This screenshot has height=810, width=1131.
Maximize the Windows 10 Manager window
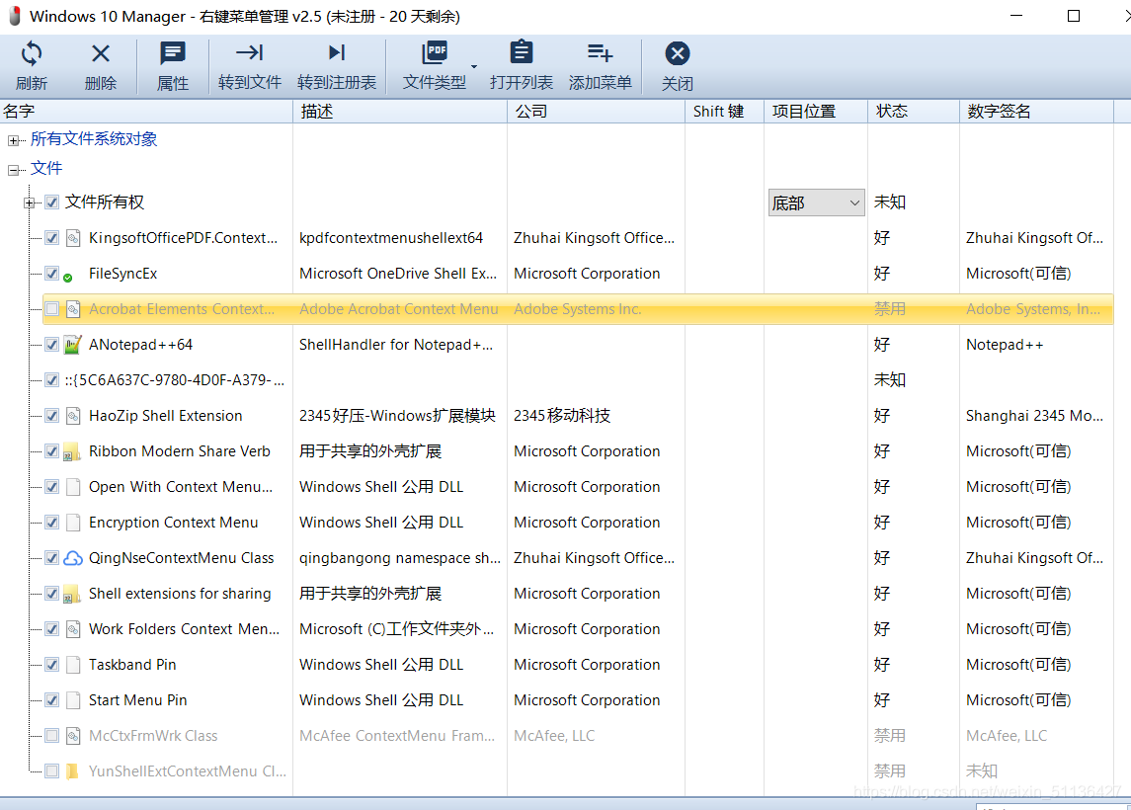click(x=1074, y=16)
